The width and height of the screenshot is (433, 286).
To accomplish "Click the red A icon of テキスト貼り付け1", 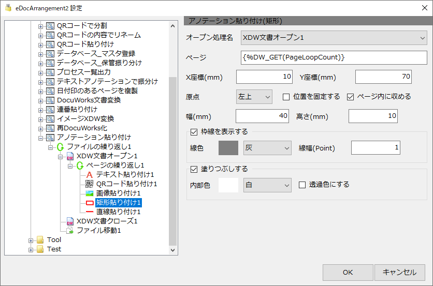I will tap(90, 175).
